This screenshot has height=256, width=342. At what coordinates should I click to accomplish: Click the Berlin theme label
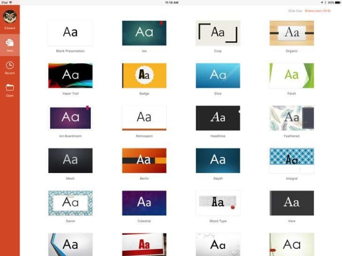coord(144,178)
